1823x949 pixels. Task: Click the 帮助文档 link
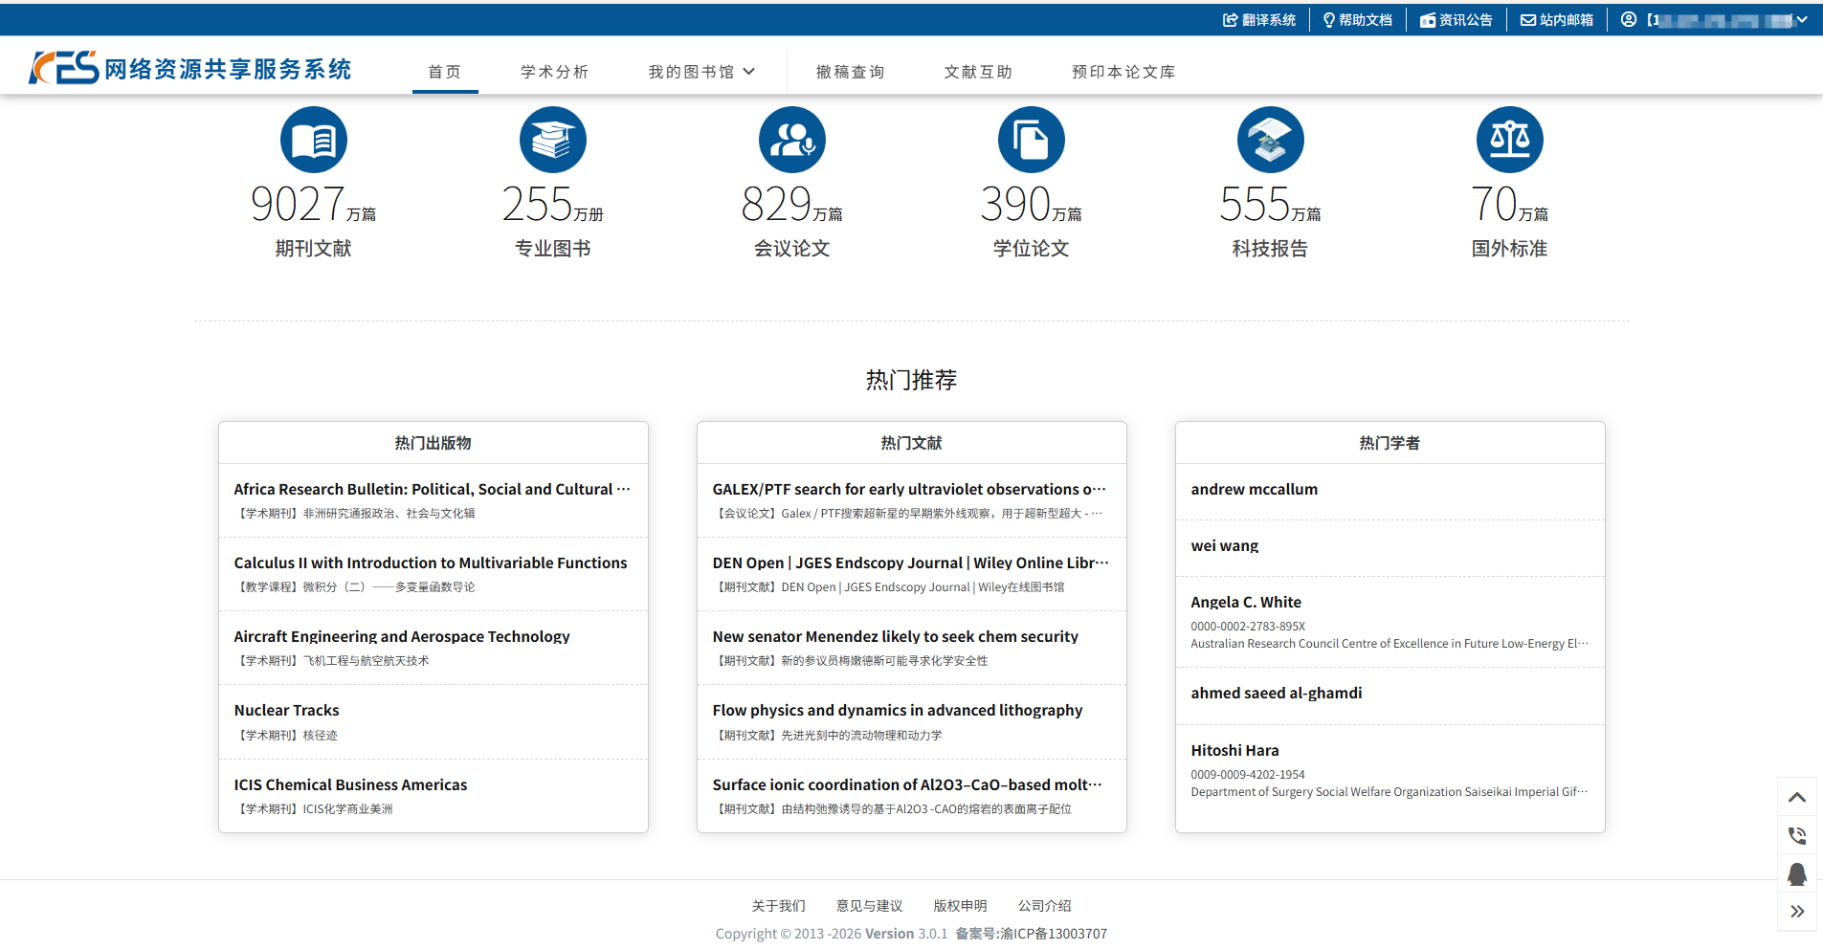click(x=1366, y=20)
